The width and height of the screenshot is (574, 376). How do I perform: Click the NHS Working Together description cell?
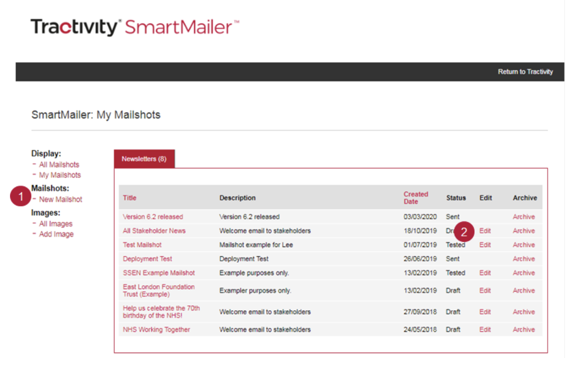(x=265, y=330)
